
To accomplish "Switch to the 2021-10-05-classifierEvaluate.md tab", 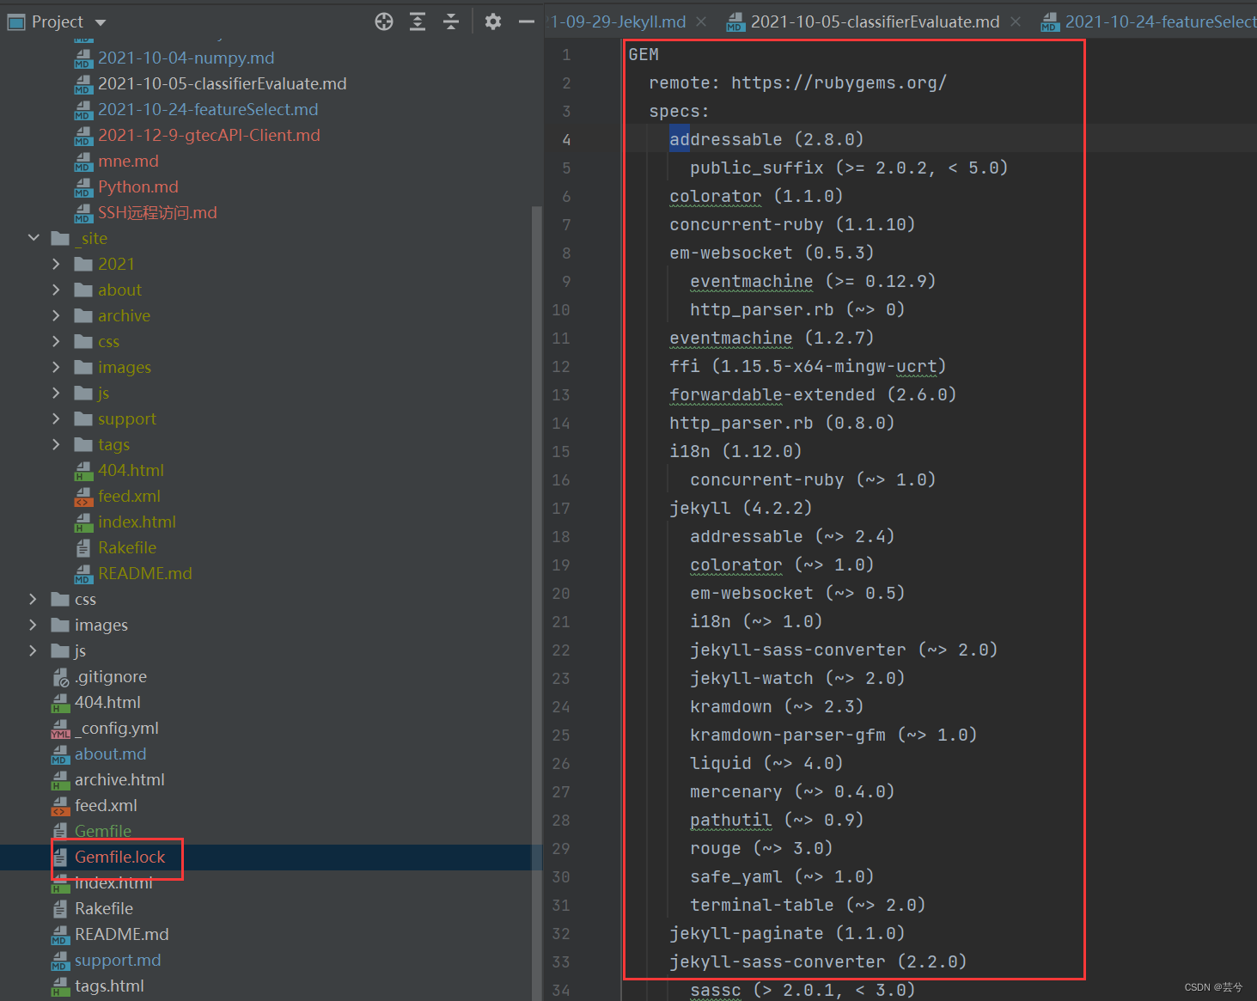I will point(874,21).
